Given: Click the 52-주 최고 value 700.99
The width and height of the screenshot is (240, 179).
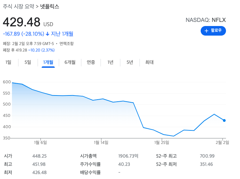Looking at the screenshot, I should pyautogui.click(x=207, y=156).
